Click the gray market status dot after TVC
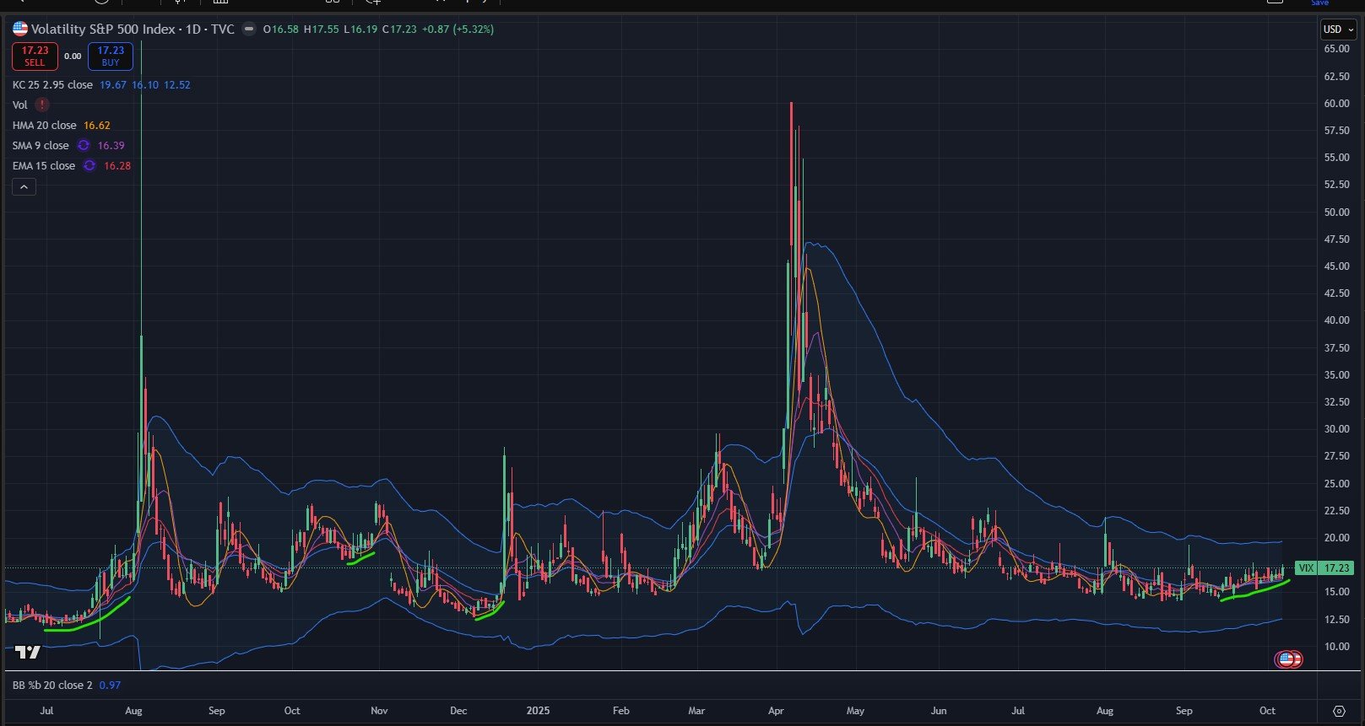The width and height of the screenshot is (1365, 726). coord(249,30)
